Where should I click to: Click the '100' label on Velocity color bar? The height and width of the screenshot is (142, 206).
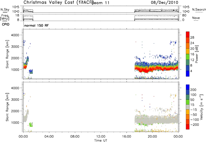coord(193,95)
